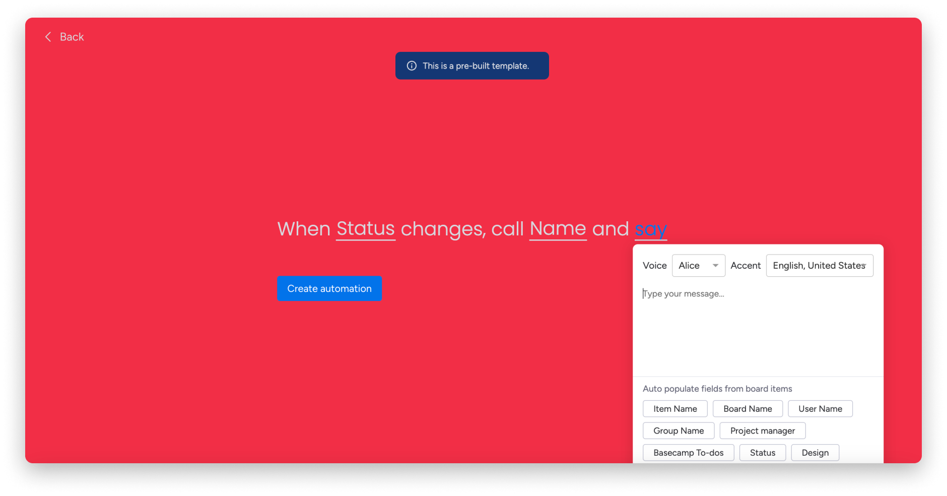Click the 'say' field in the sentence
This screenshot has height=496, width=947.
click(651, 229)
